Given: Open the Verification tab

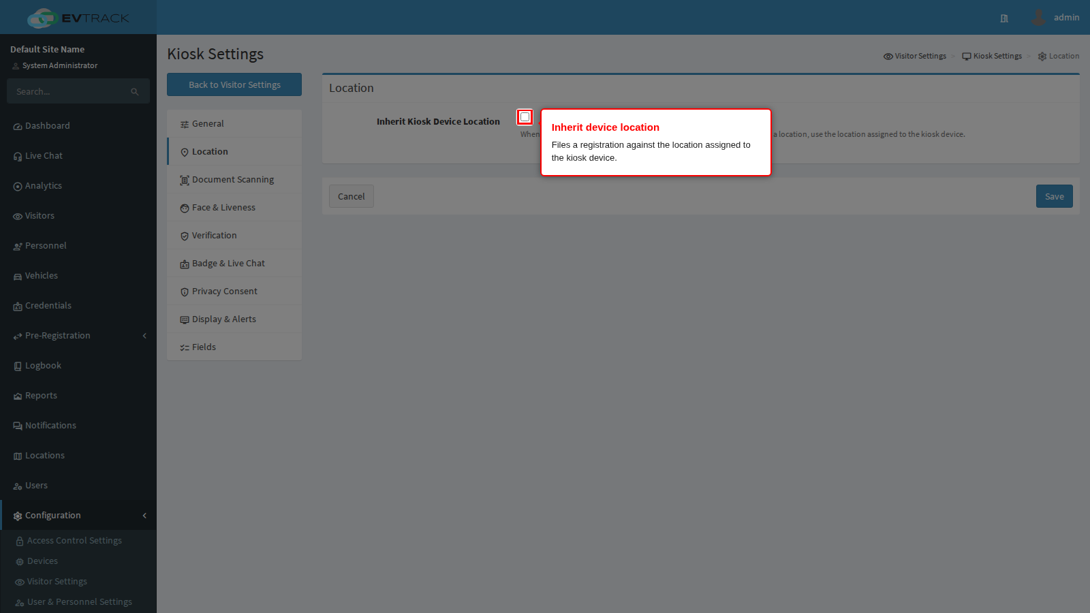Looking at the screenshot, I should coord(234,236).
